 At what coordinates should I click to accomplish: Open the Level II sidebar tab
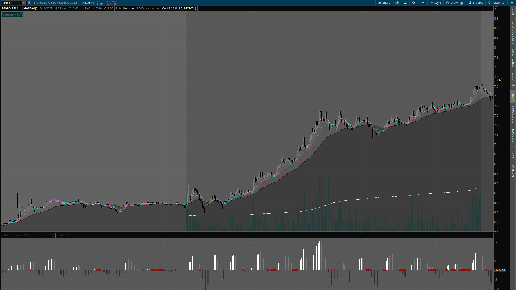click(513, 154)
